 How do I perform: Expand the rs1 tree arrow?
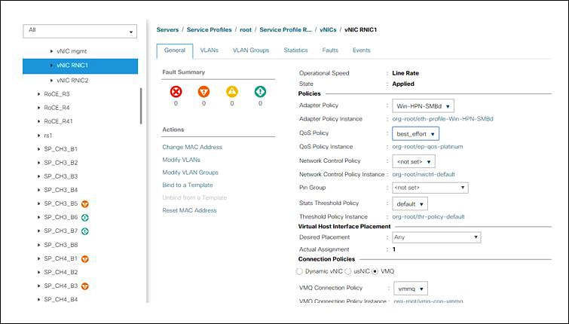click(39, 136)
